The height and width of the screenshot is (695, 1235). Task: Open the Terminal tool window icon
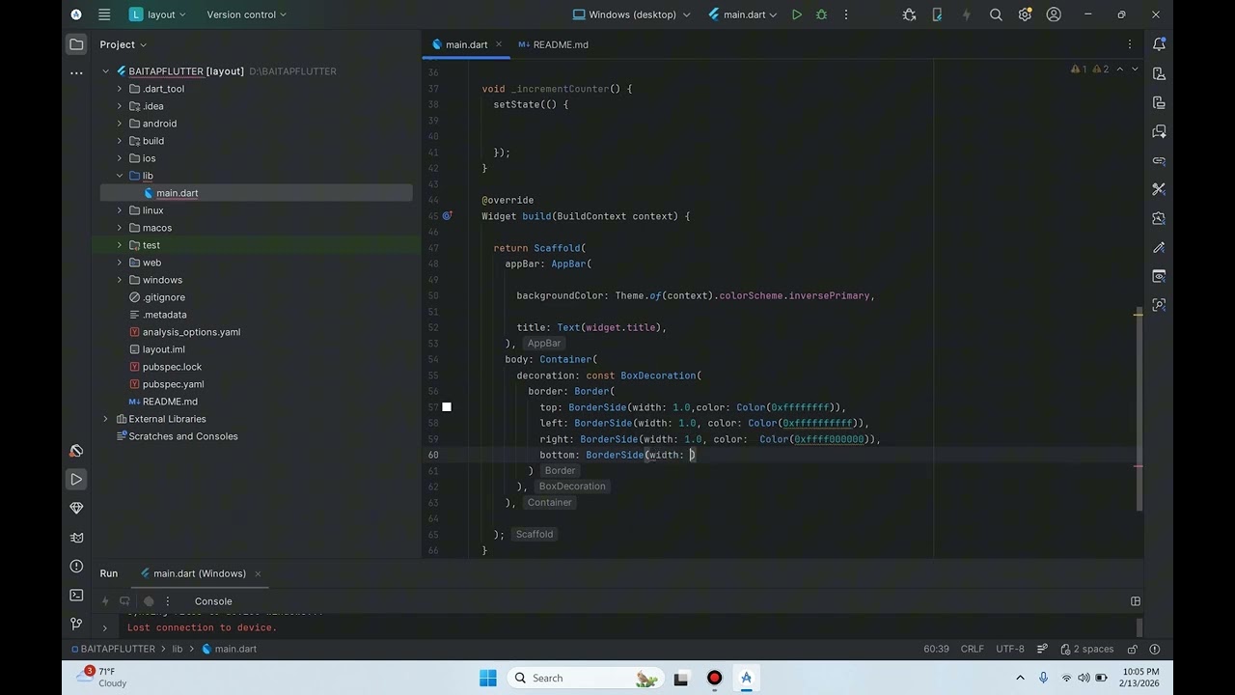(x=76, y=596)
